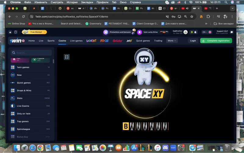Switch to the Sports section
The image size is (244, 153).
click(51, 41)
